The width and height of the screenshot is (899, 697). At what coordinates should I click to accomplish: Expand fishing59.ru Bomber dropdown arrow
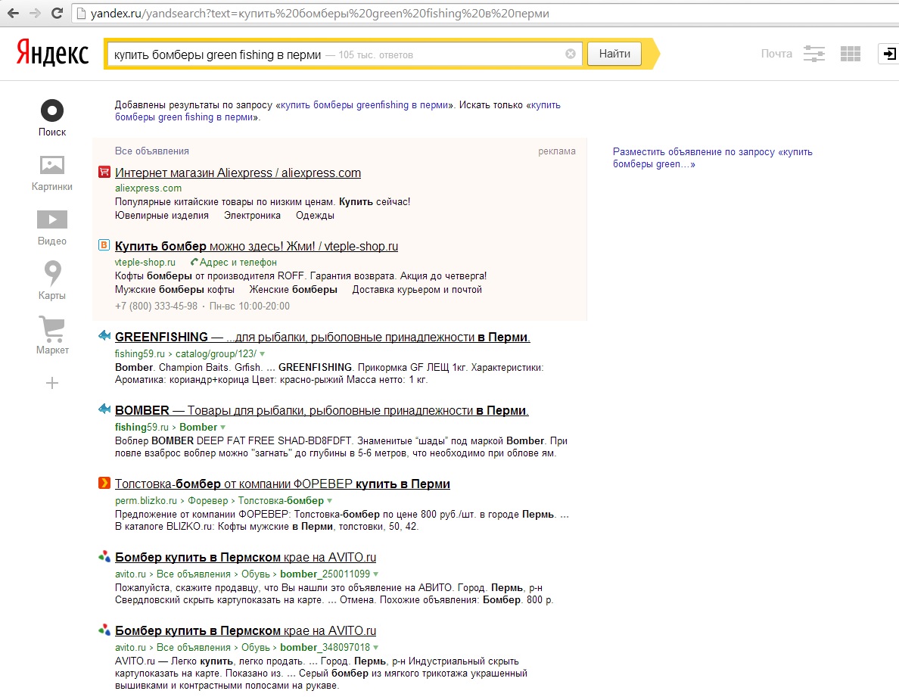[x=223, y=428]
